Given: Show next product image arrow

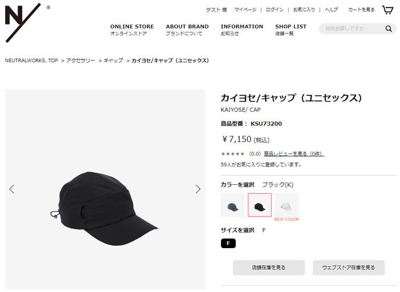Looking at the screenshot, I should [x=198, y=189].
